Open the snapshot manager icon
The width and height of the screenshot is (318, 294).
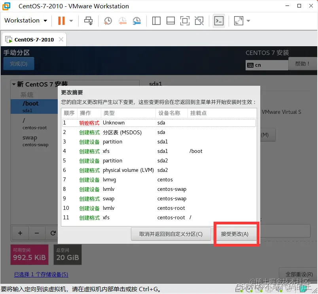[x=137, y=21]
